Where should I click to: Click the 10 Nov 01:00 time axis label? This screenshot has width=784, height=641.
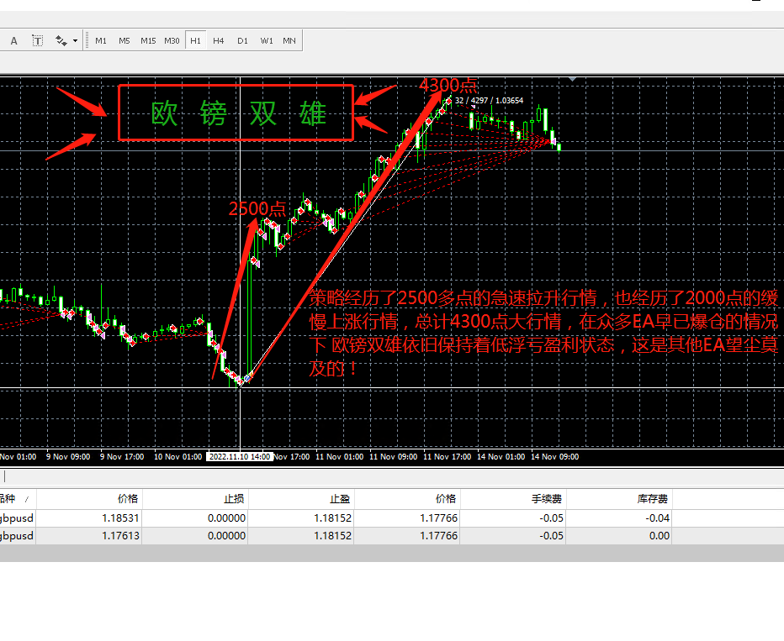[178, 457]
